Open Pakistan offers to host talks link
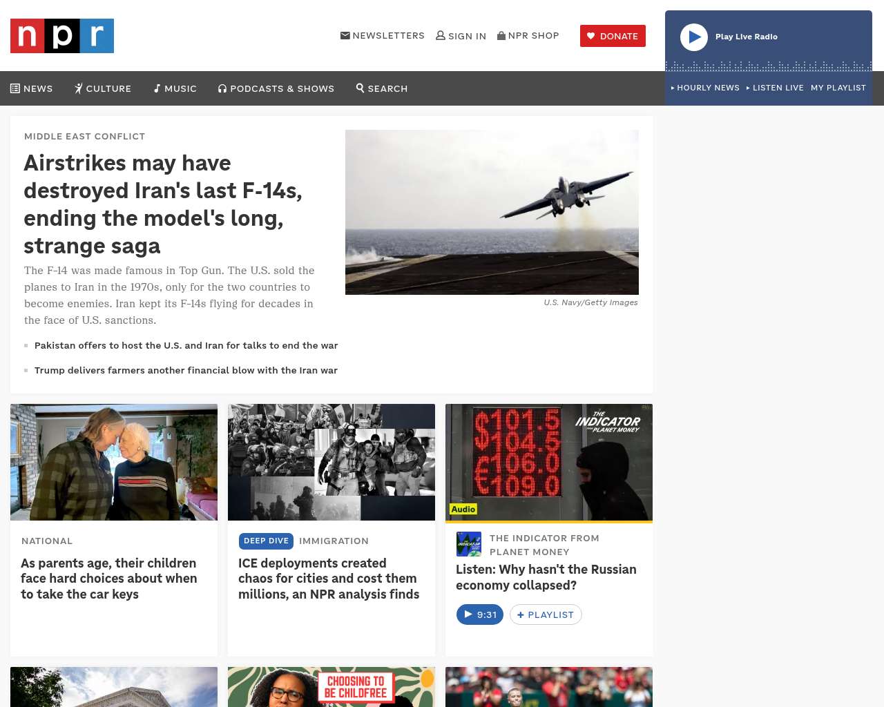Screen dimensions: 884x707 (x=186, y=345)
